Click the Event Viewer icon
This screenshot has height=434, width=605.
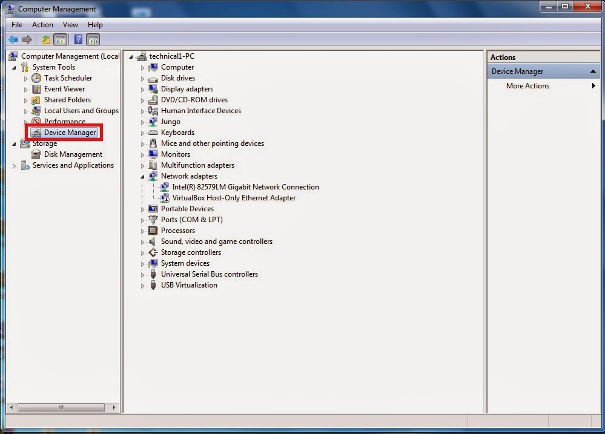point(36,89)
